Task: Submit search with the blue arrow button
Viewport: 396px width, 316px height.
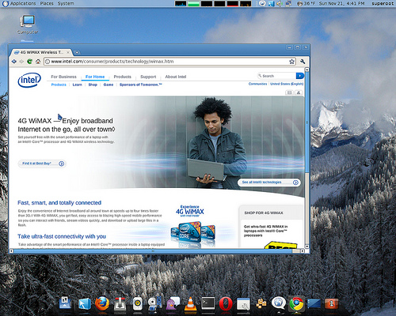Action: coord(300,76)
